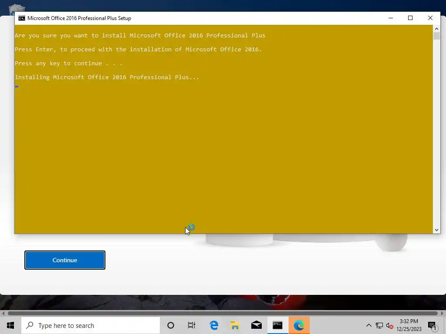Open Cortana circle icon in taskbar
Screen dimensions: 446x334
coord(171,325)
